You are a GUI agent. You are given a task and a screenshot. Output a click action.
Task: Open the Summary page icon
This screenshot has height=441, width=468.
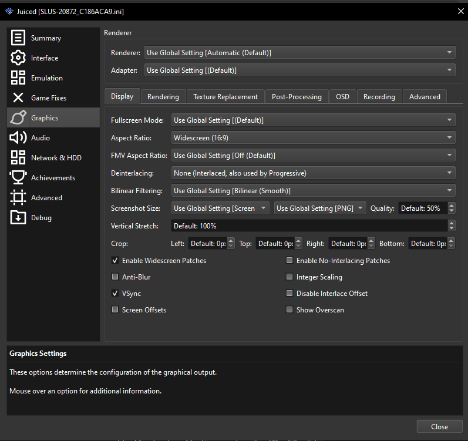coord(18,38)
